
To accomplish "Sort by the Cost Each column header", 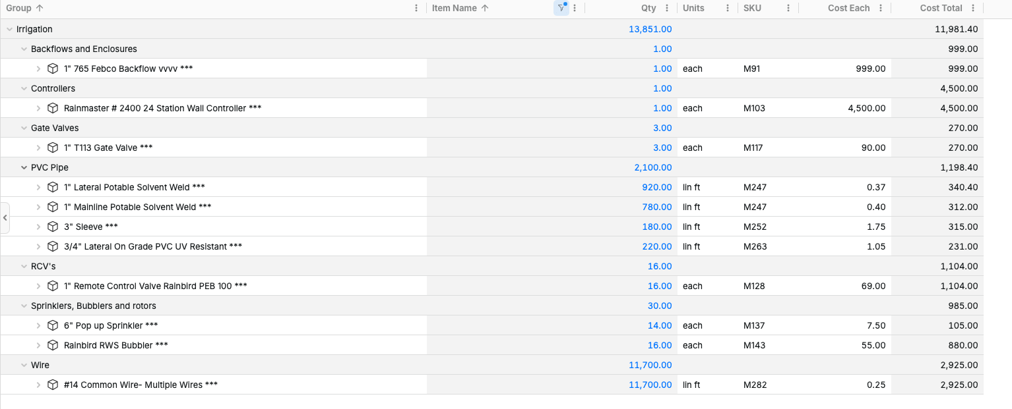I will [848, 9].
